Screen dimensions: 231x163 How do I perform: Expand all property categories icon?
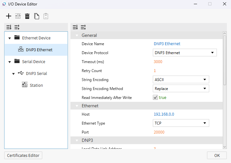point(75,27)
